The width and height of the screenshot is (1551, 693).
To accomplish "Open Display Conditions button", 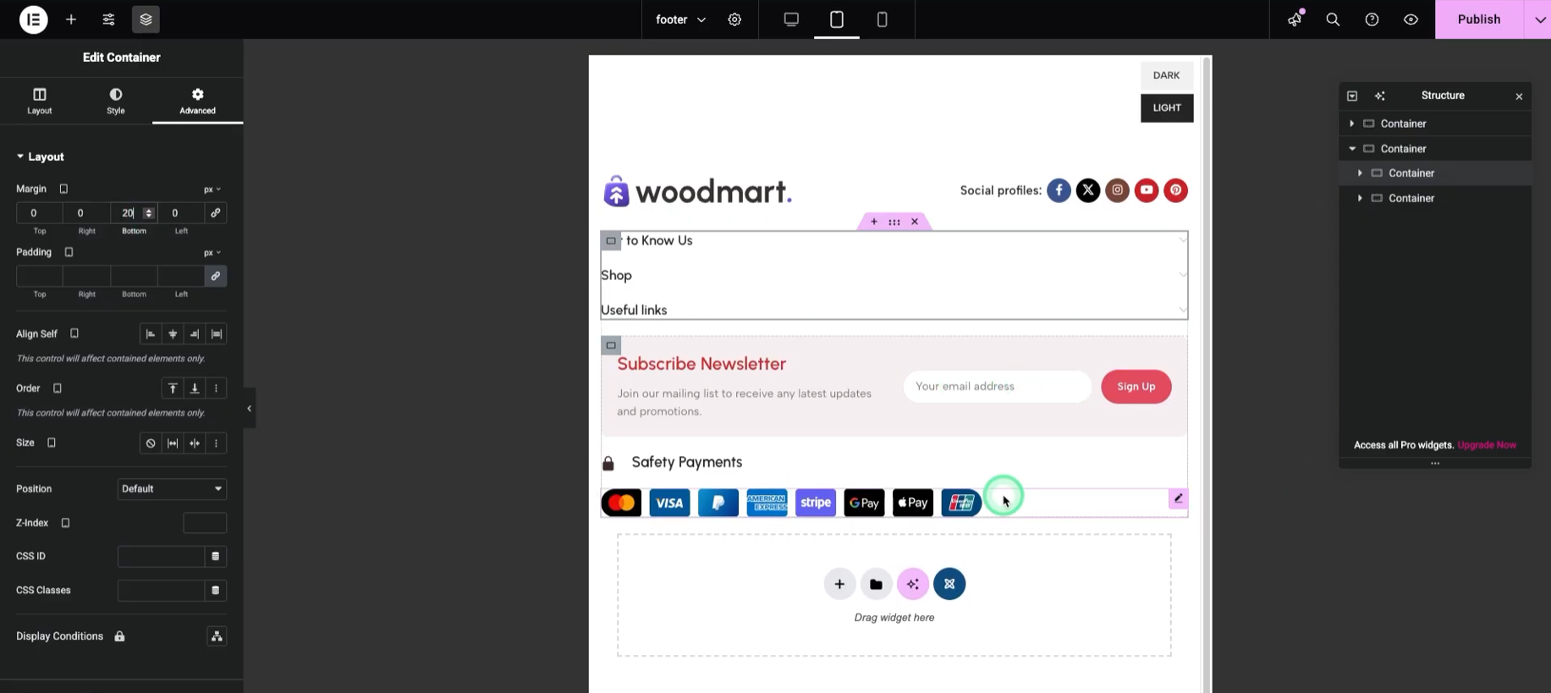I will pyautogui.click(x=217, y=636).
